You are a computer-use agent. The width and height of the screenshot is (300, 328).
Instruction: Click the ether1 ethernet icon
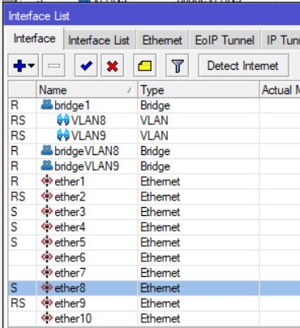point(47,181)
